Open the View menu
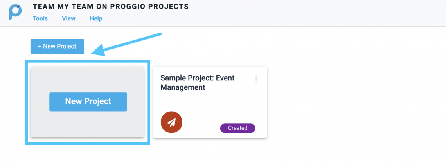446x163 pixels. click(x=68, y=18)
